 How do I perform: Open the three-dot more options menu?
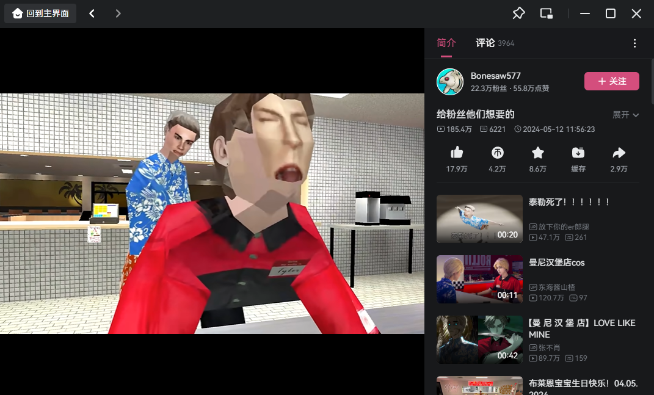(x=634, y=43)
